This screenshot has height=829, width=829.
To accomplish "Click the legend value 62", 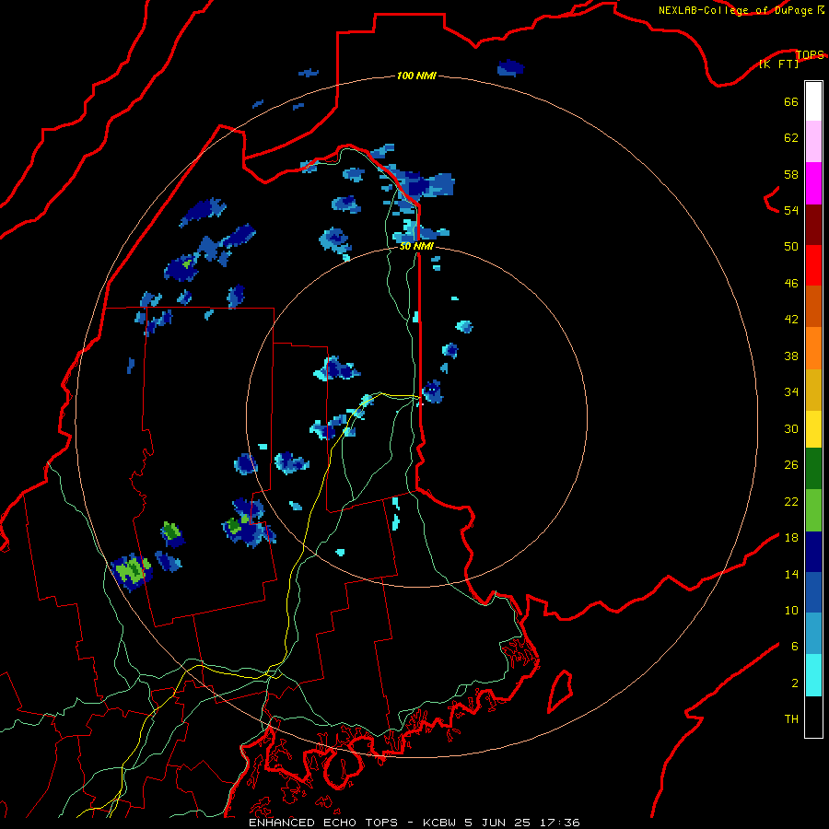I will (x=791, y=138).
